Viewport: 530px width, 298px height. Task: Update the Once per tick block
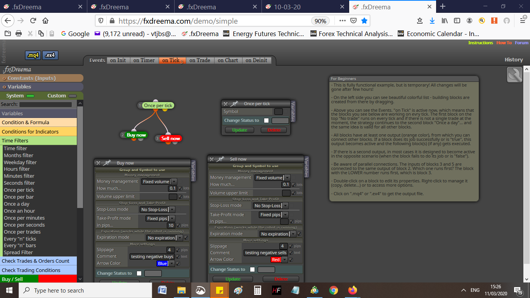coord(239,130)
